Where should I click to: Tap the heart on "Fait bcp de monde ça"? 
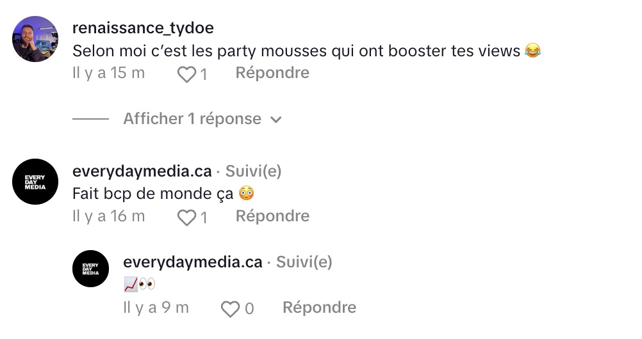coord(186,217)
